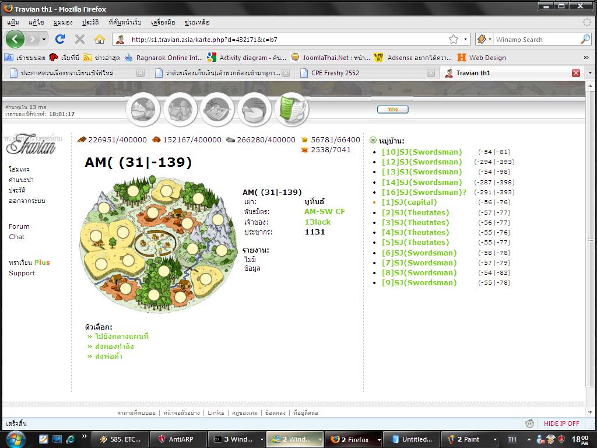Select village [1]SJ(capital)
The width and height of the screenshot is (597, 448).
click(x=409, y=202)
